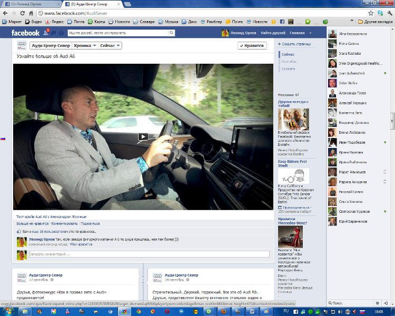
Task: Open Chrome wrench settings menu
Action: pos(390,13)
